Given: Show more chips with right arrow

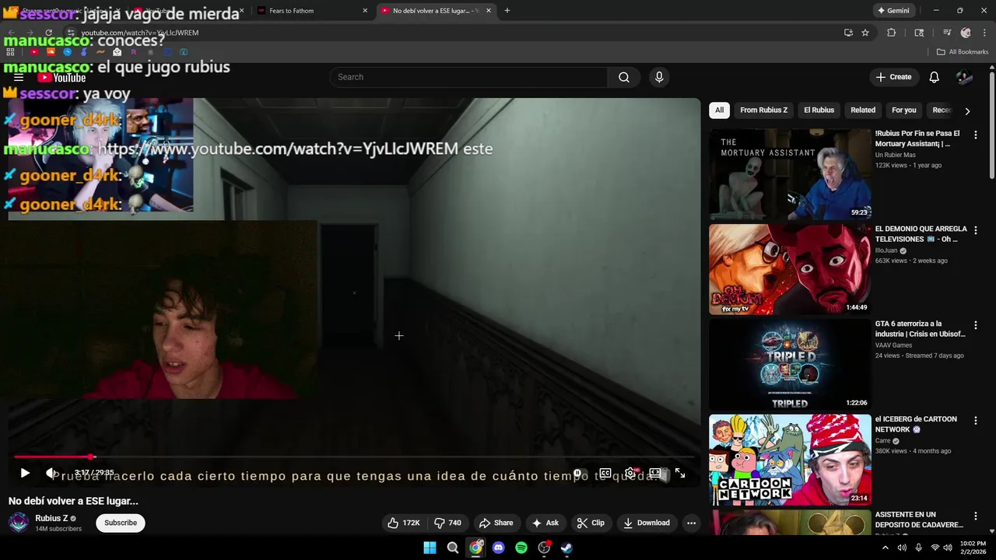Looking at the screenshot, I should click(967, 110).
